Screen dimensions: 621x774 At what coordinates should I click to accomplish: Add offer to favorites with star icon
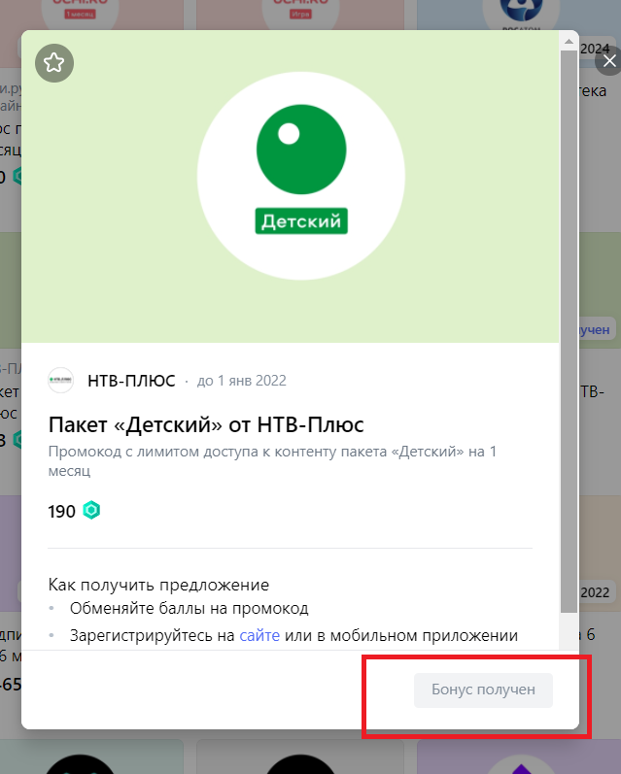[x=54, y=63]
